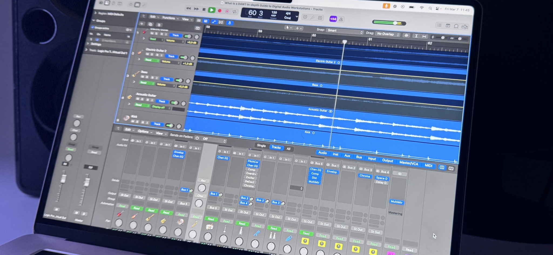Toggle the Show Automation button in tracks toolbar
The width and height of the screenshot is (553, 255).
coord(214,22)
